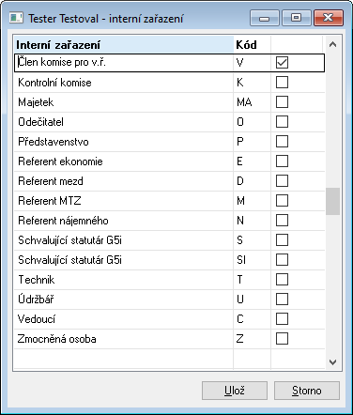Click the window icon in the title bar
Image resolution: width=353 pixels, height=415 pixels.
coord(16,18)
